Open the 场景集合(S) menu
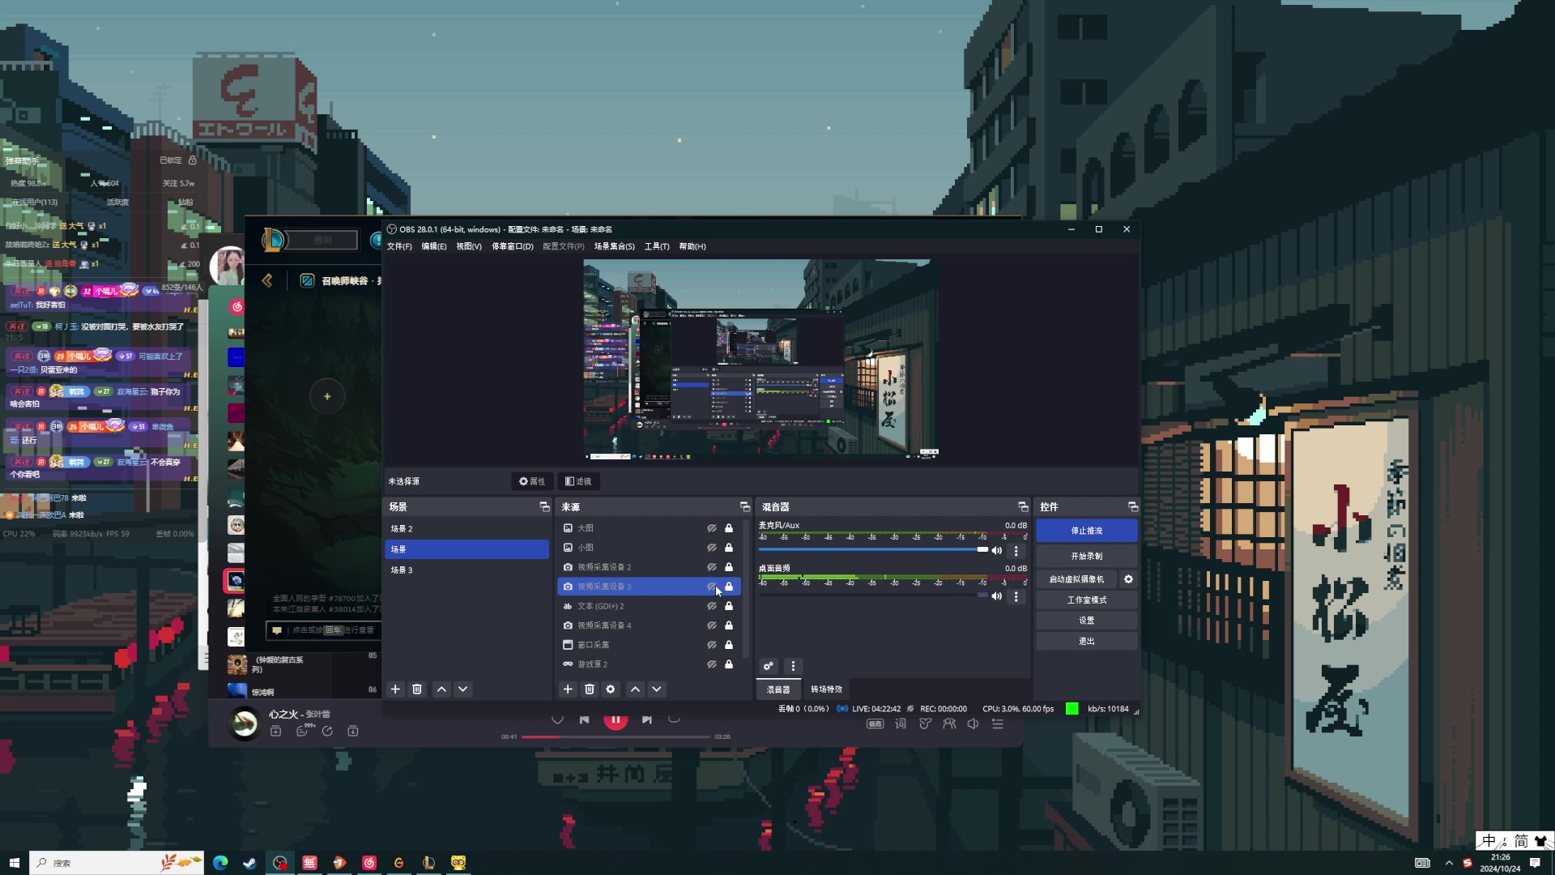 pos(615,246)
